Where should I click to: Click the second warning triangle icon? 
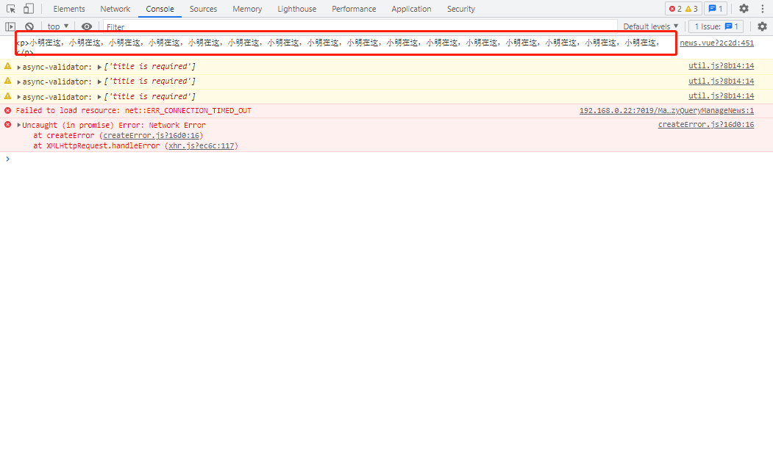(8, 80)
